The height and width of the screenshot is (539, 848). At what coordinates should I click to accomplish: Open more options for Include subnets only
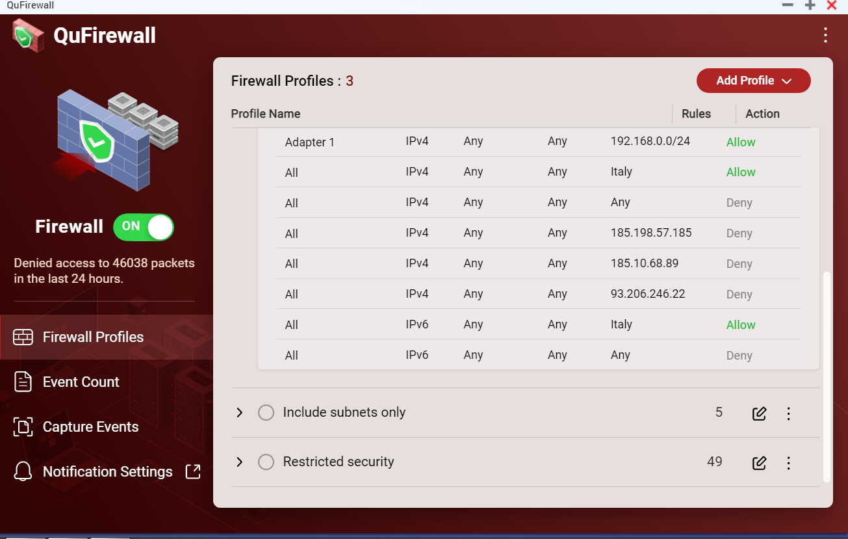coord(788,414)
